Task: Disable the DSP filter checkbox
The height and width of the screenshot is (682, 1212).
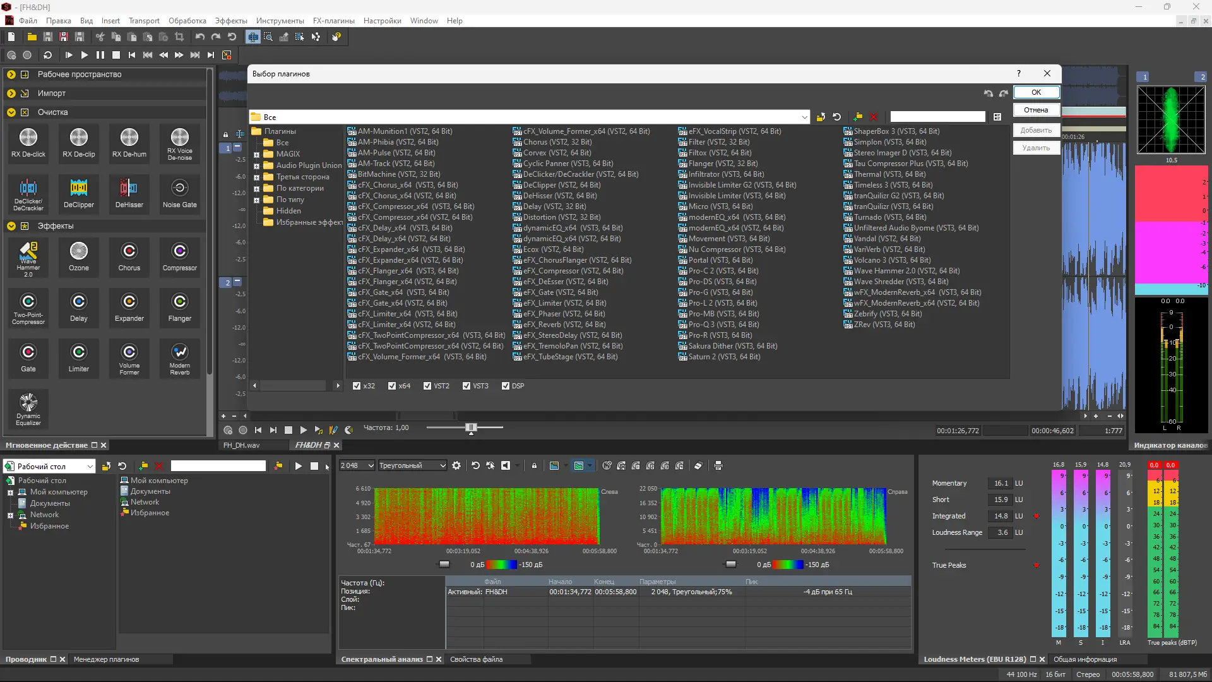Action: coord(506,386)
